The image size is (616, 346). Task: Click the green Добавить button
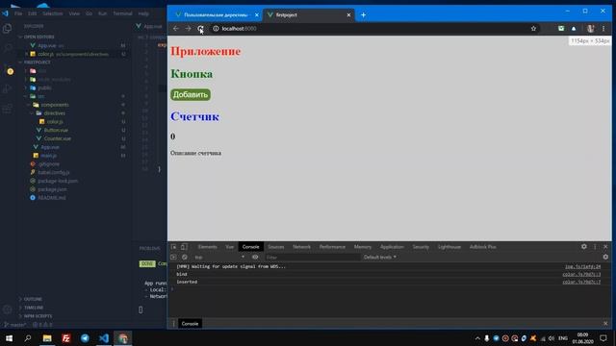pyautogui.click(x=191, y=94)
